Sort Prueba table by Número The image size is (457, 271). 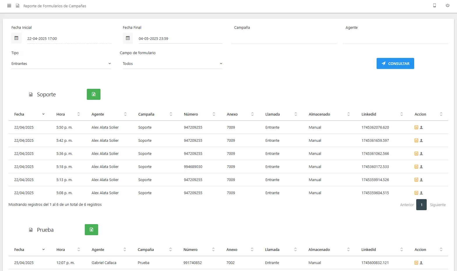coord(199,249)
